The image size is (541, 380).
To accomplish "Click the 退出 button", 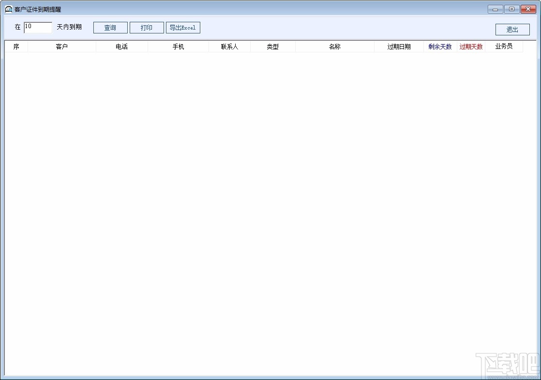I will tap(512, 30).
